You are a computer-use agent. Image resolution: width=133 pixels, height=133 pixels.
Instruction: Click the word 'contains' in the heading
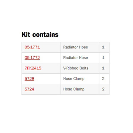(x=45, y=35)
